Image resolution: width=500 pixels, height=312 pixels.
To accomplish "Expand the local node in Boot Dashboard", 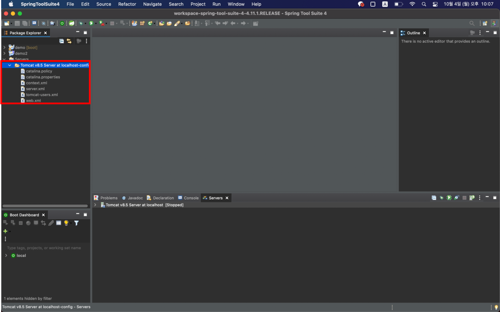I will [6, 255].
